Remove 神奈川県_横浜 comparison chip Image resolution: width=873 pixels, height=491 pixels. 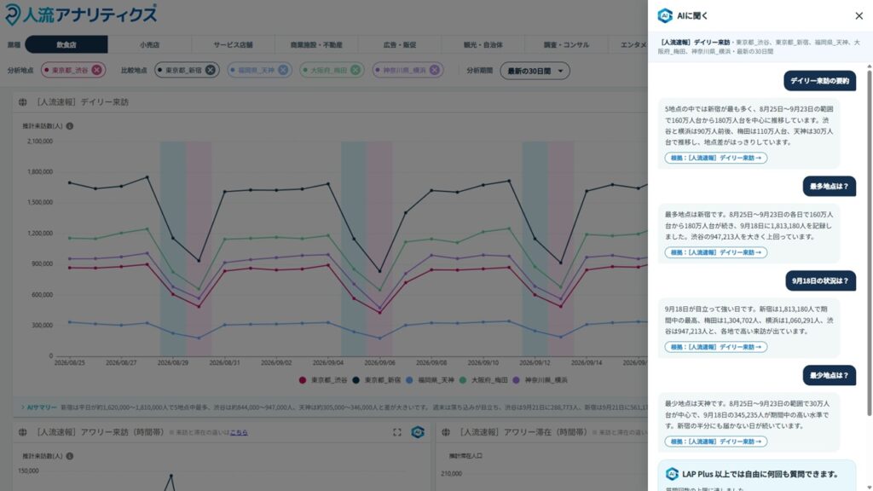pyautogui.click(x=434, y=70)
